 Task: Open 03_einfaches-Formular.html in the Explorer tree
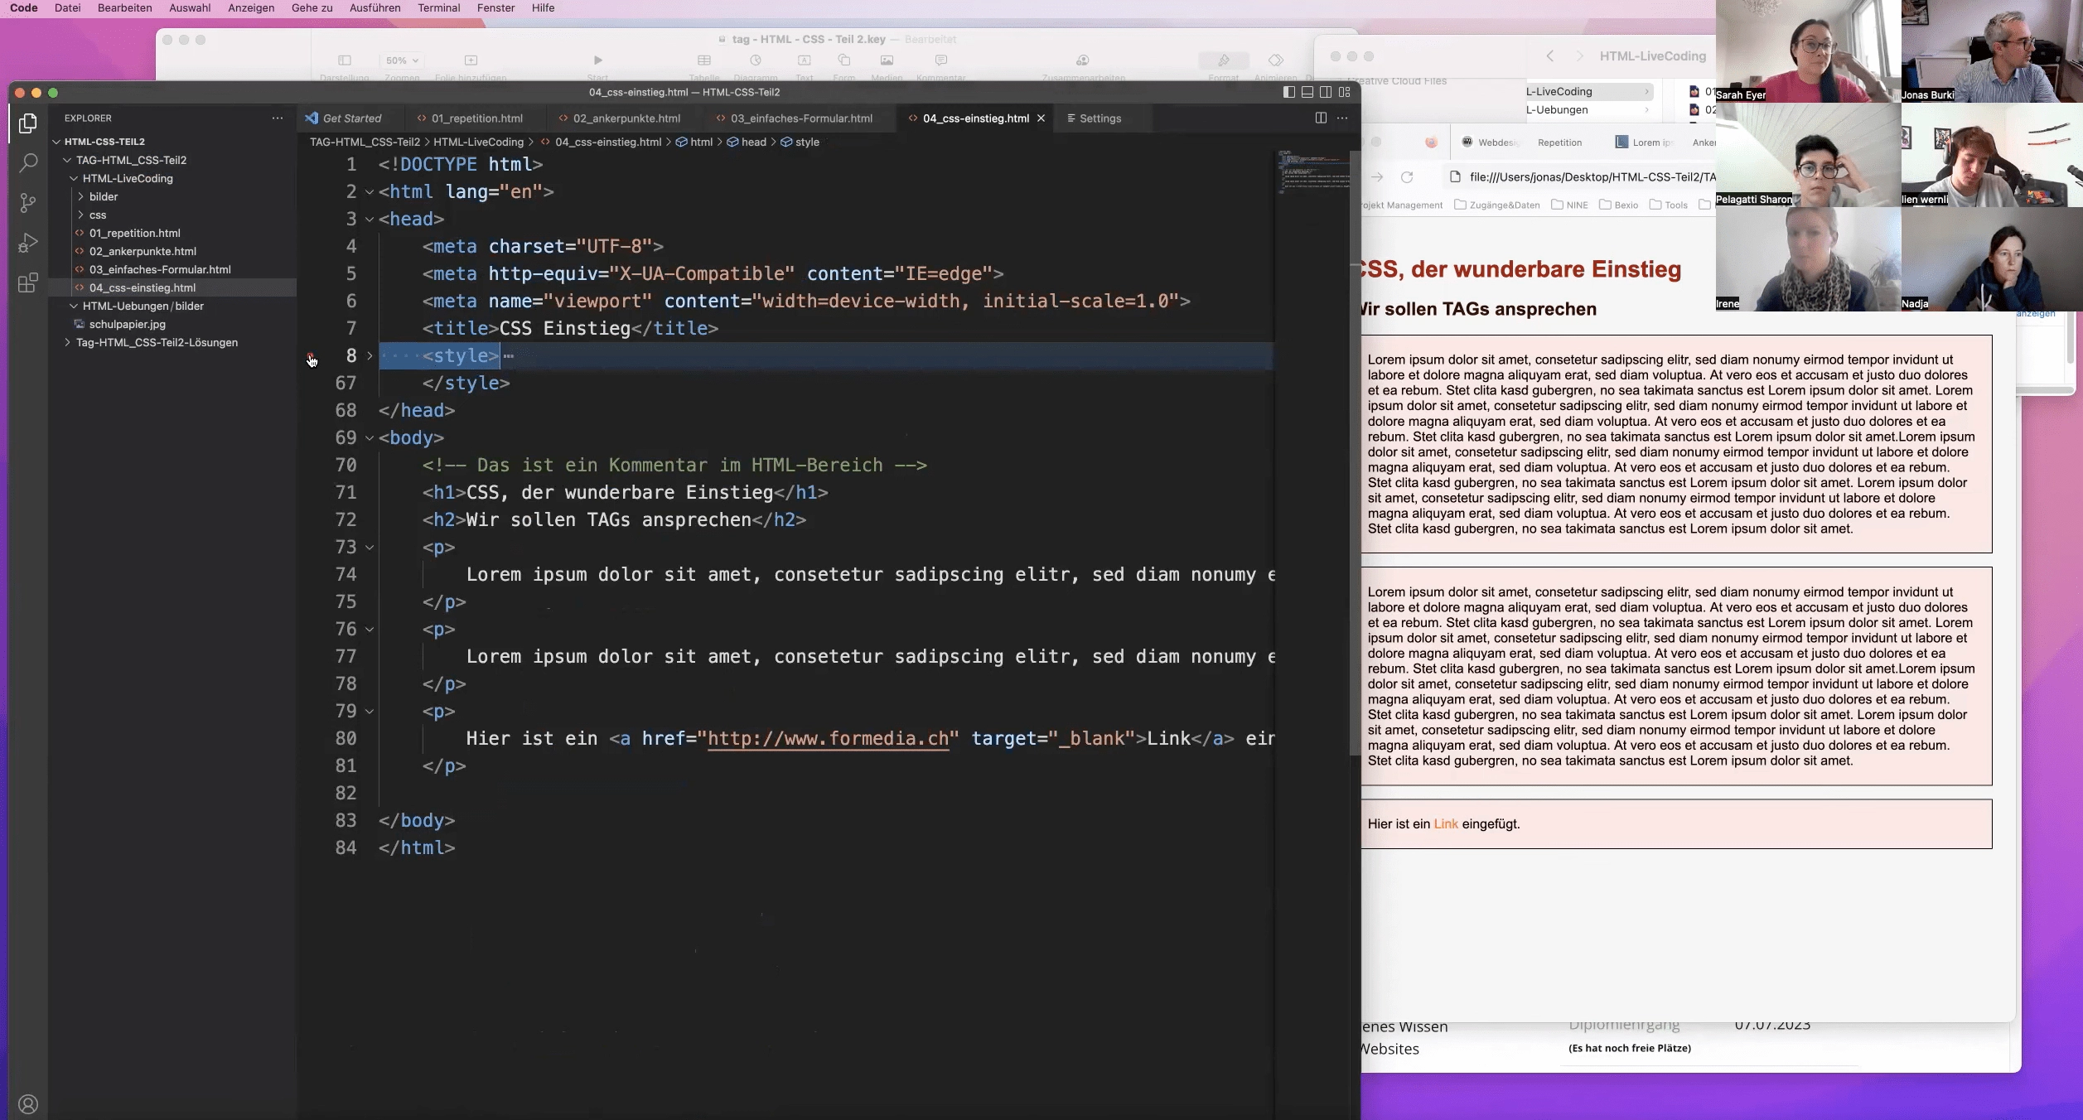(160, 270)
